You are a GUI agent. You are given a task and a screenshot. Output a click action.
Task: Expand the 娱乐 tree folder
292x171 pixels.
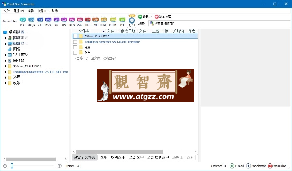pyautogui.click(x=6, y=83)
